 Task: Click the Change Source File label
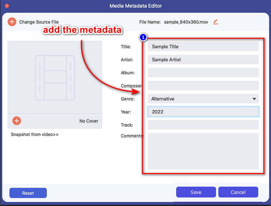[x=39, y=22]
